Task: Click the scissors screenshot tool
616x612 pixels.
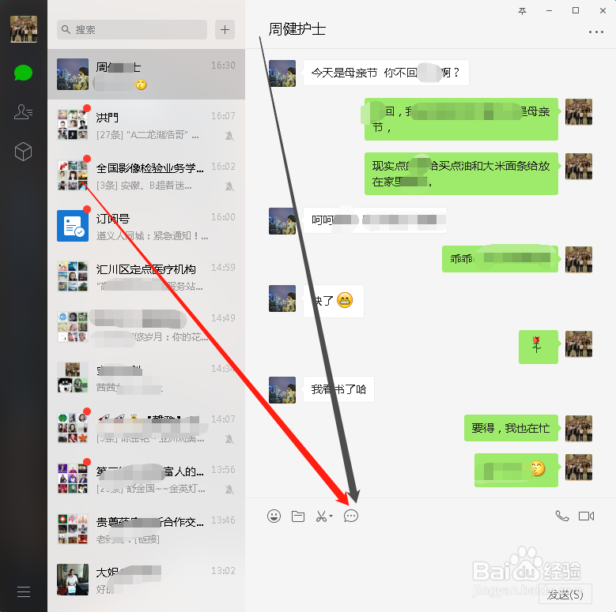Action: (322, 516)
